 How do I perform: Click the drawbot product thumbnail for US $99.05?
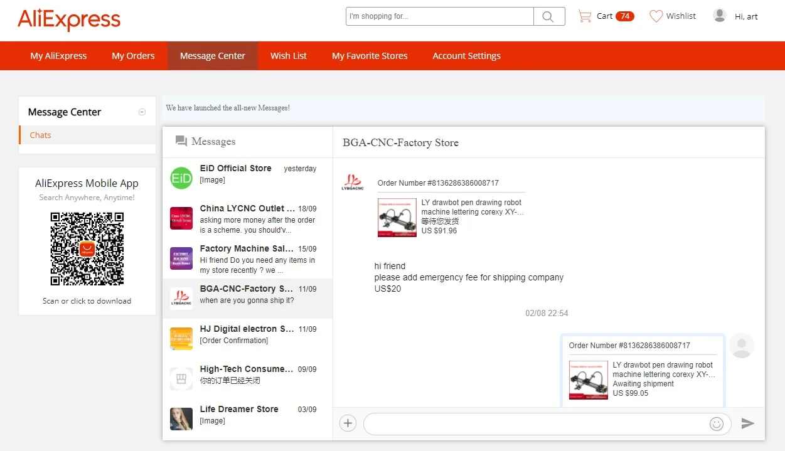(x=589, y=380)
